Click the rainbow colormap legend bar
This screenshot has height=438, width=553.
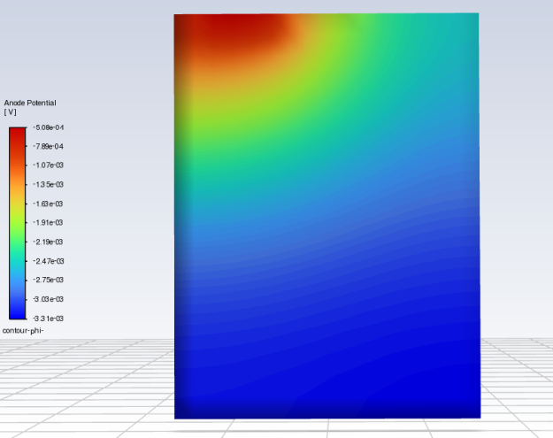click(18, 223)
